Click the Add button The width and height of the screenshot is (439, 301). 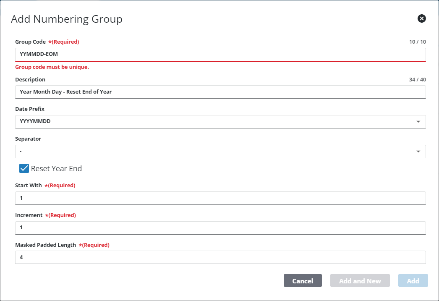413,280
